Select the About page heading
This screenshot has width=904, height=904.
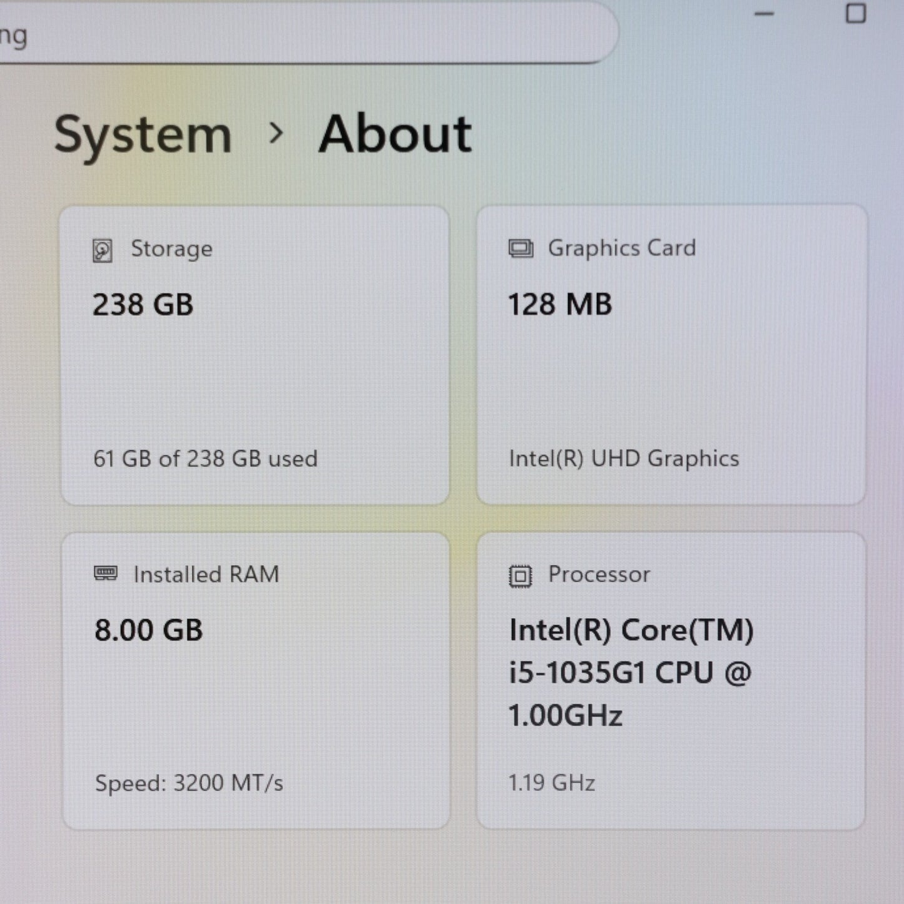[395, 134]
